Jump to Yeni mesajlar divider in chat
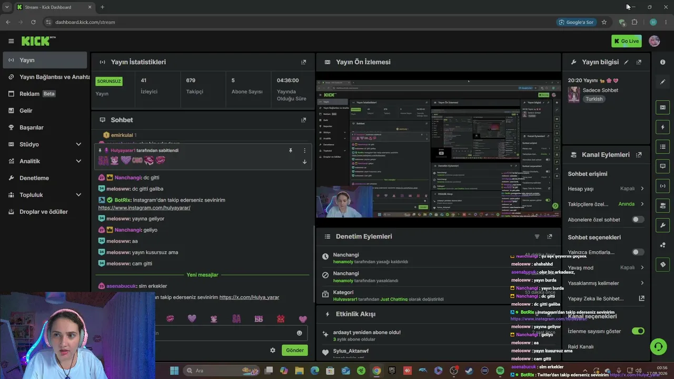674x379 pixels. (202, 275)
